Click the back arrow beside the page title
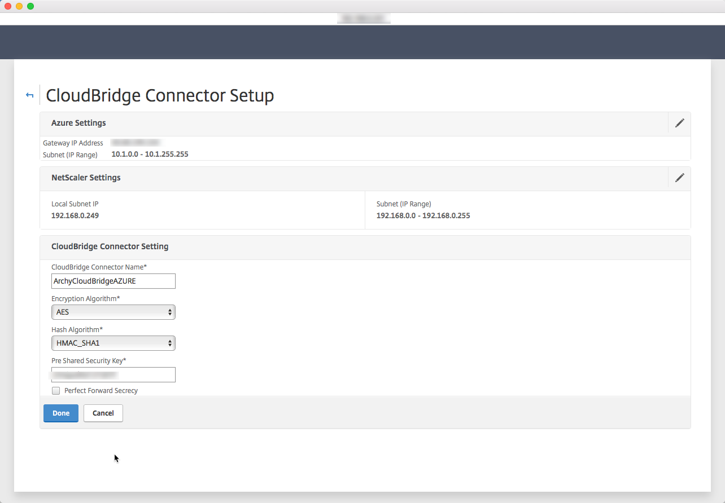Screen dimensions: 725x503 pyautogui.click(x=30, y=95)
